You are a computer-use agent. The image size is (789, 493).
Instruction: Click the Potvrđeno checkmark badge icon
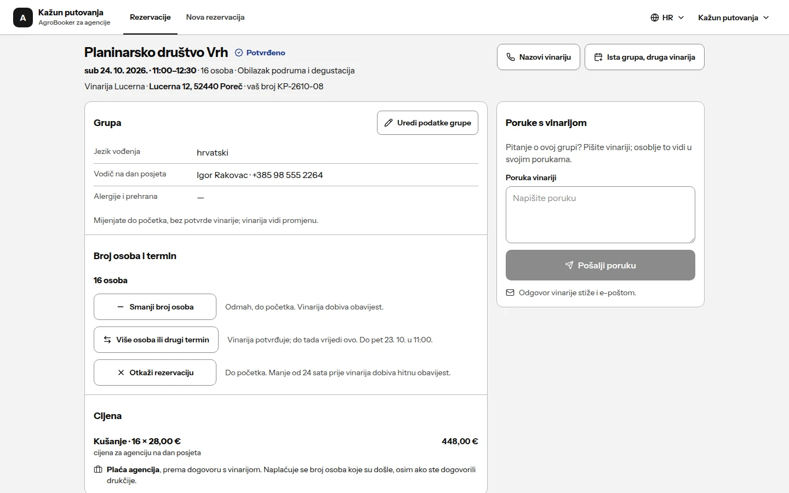pos(239,53)
